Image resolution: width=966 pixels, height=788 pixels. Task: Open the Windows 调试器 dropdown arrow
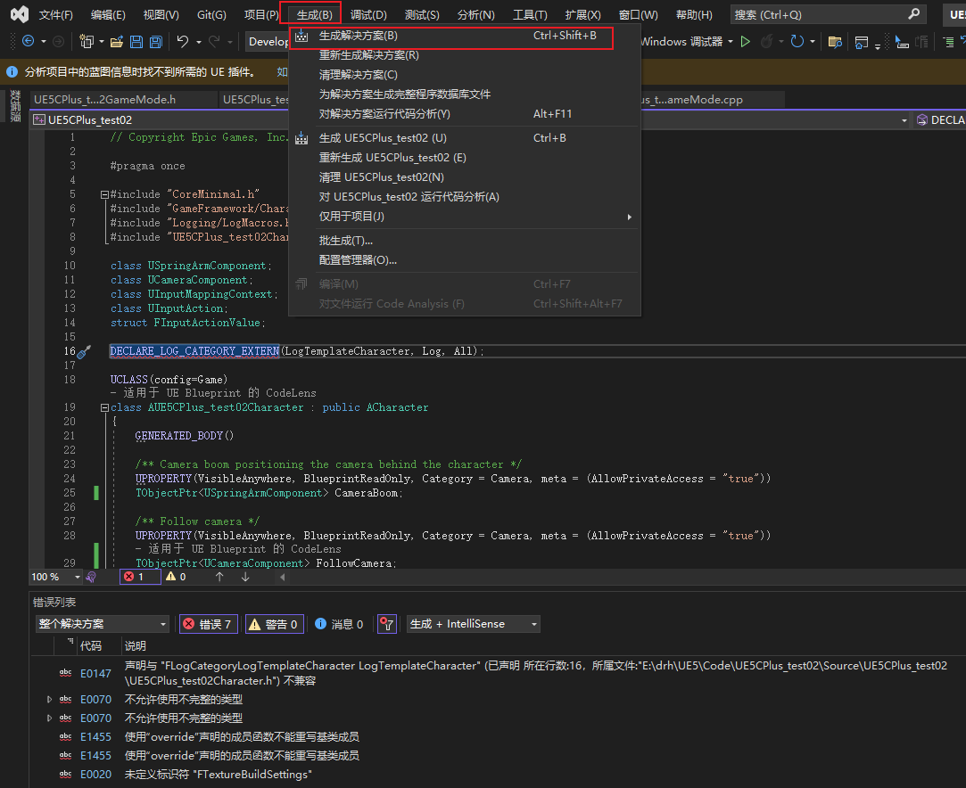pos(731,41)
